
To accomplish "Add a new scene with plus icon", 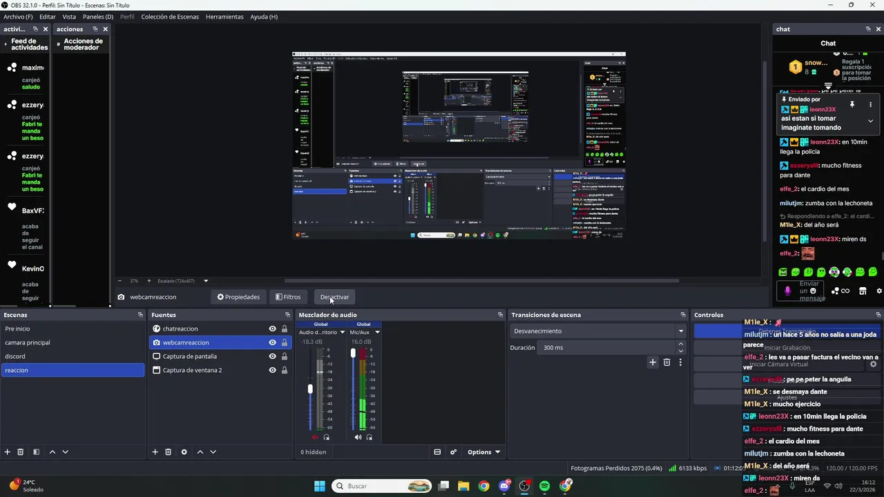I will (8, 452).
